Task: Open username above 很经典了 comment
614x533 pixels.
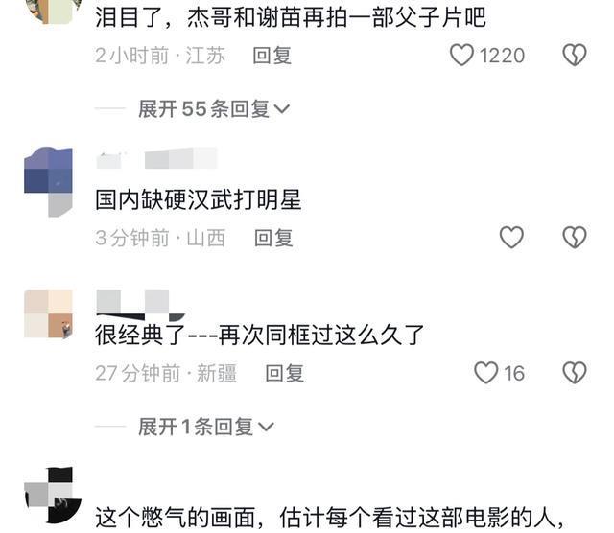Action: pyautogui.click(x=140, y=305)
